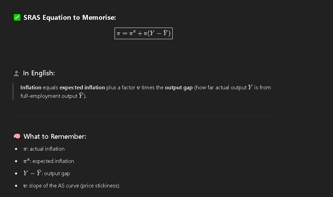This screenshot has width=333, height=197.
Task: Click the bold 'Inflation' word in quote
Action: [31, 88]
